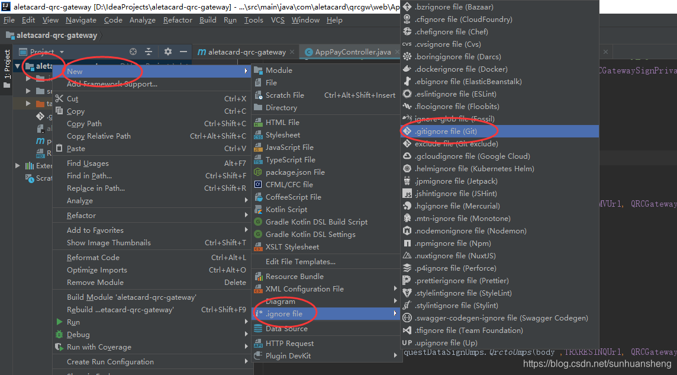
Task: Expand the Analyze submenu
Action: point(246,200)
